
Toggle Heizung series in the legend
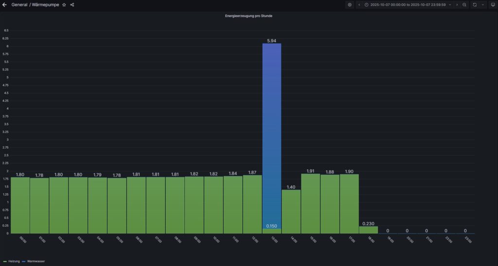[x=14, y=261]
